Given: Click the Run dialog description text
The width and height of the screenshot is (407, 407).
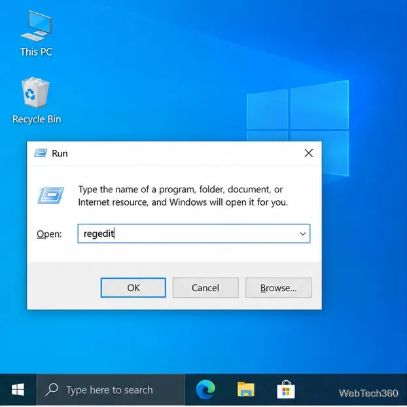Looking at the screenshot, I should point(183,196).
